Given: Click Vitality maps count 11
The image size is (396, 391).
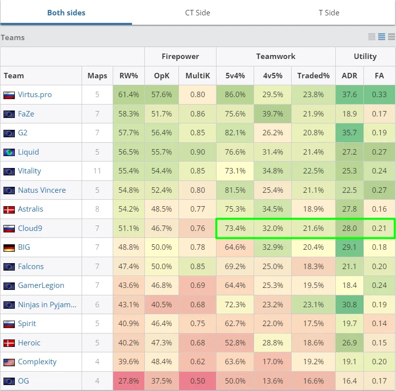Looking at the screenshot, I should 97,171.
